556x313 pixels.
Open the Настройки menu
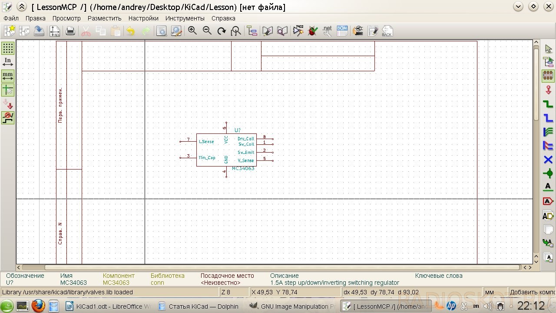point(143,18)
